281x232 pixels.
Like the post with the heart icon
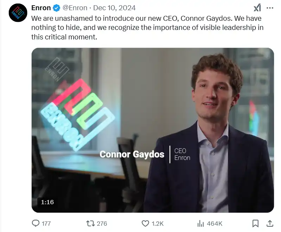pos(145,223)
